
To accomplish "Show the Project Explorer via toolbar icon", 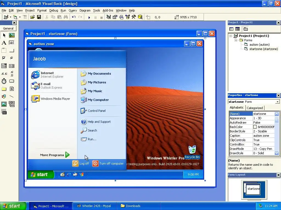I will pyautogui.click(x=109, y=17).
